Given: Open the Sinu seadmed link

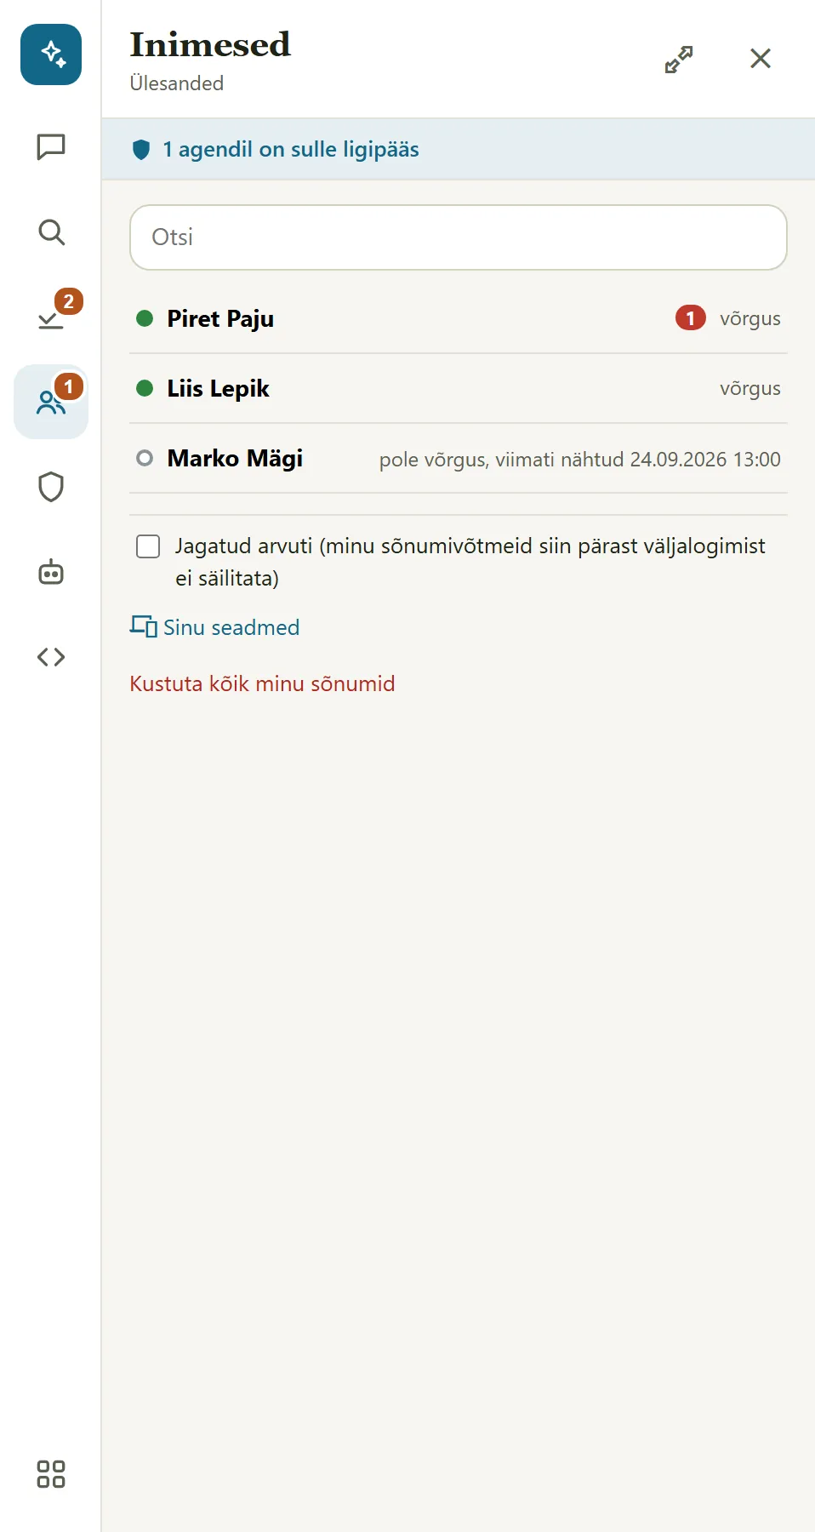Looking at the screenshot, I should [214, 627].
